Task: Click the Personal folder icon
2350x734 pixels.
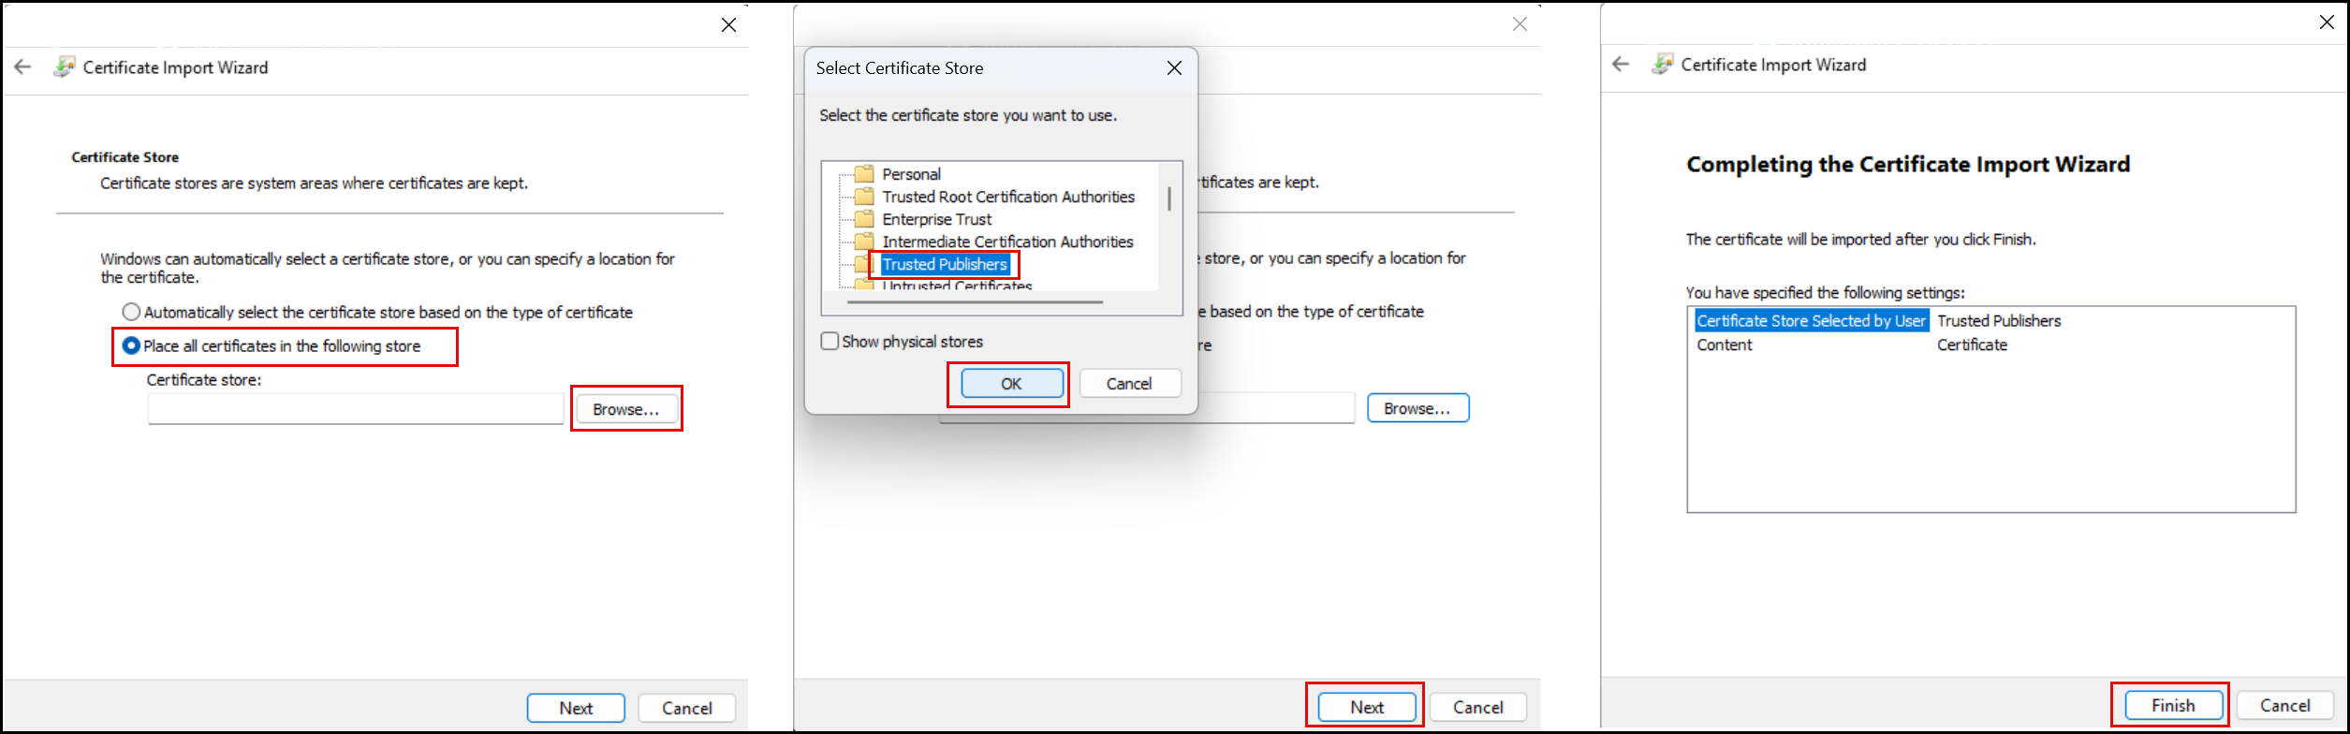Action: (864, 174)
